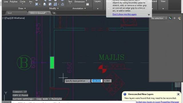Click the Select Objects icon in Properties

[174, 18]
